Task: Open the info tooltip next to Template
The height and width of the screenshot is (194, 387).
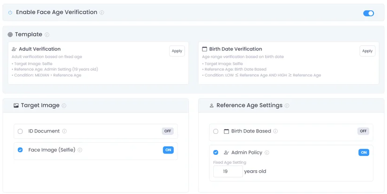Action: [x=47, y=35]
